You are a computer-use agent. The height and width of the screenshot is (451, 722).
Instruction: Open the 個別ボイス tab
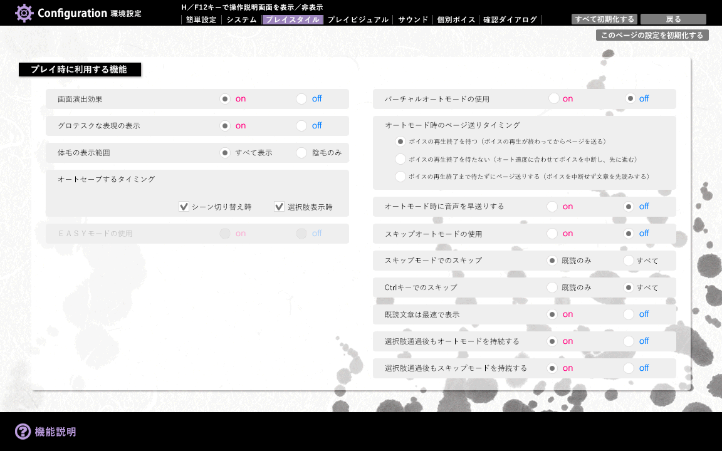tap(456, 20)
